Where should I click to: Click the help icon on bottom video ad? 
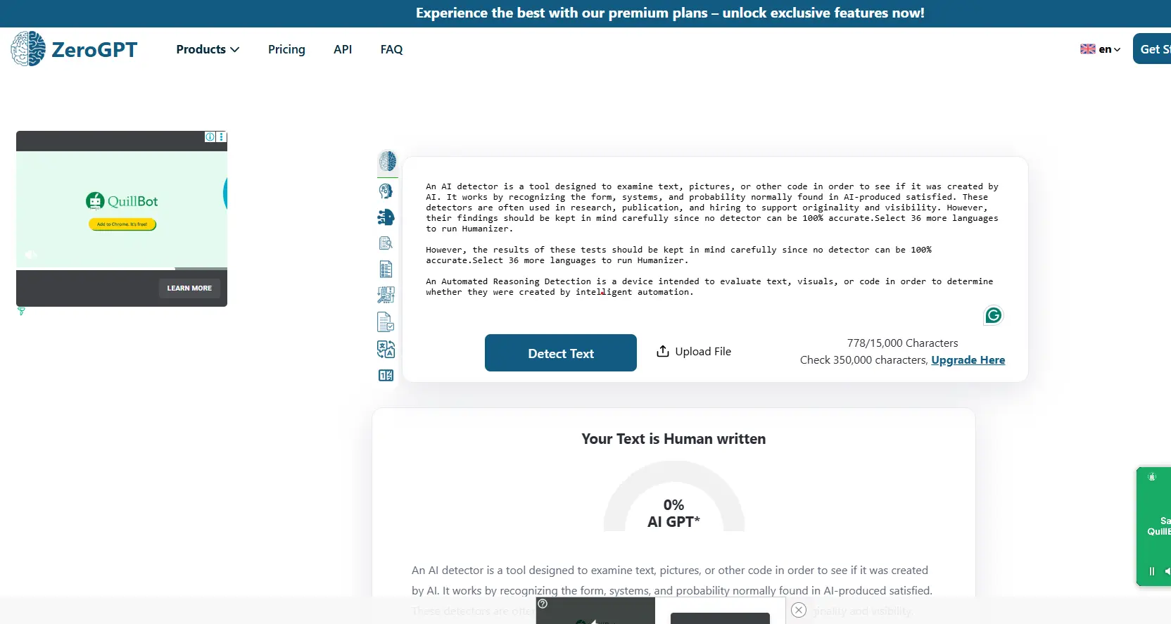click(543, 604)
